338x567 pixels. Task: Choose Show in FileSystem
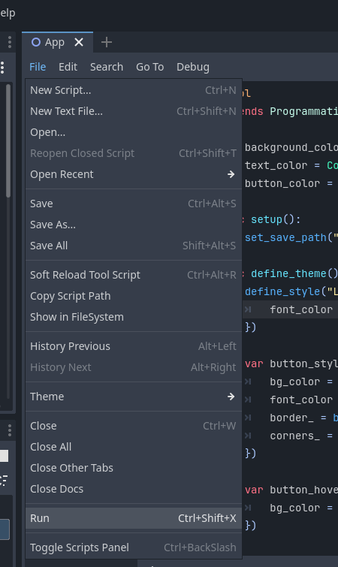click(x=134, y=317)
